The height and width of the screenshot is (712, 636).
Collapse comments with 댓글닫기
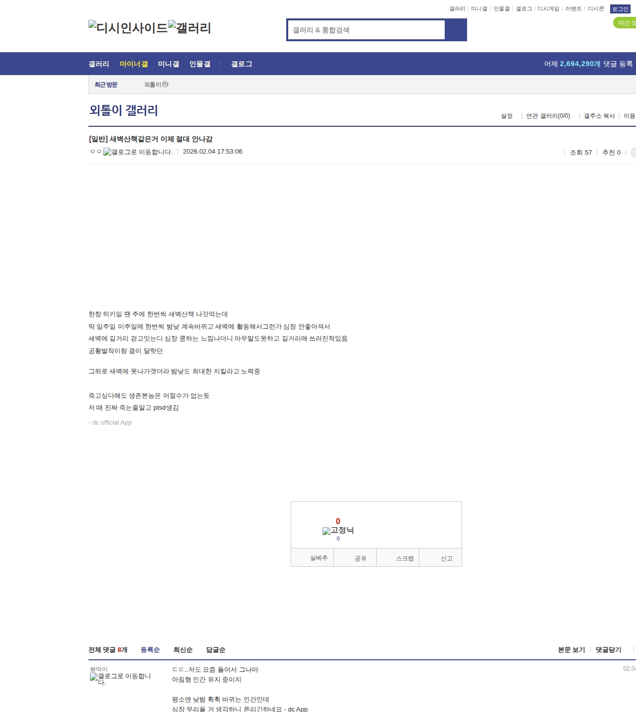coord(609,650)
